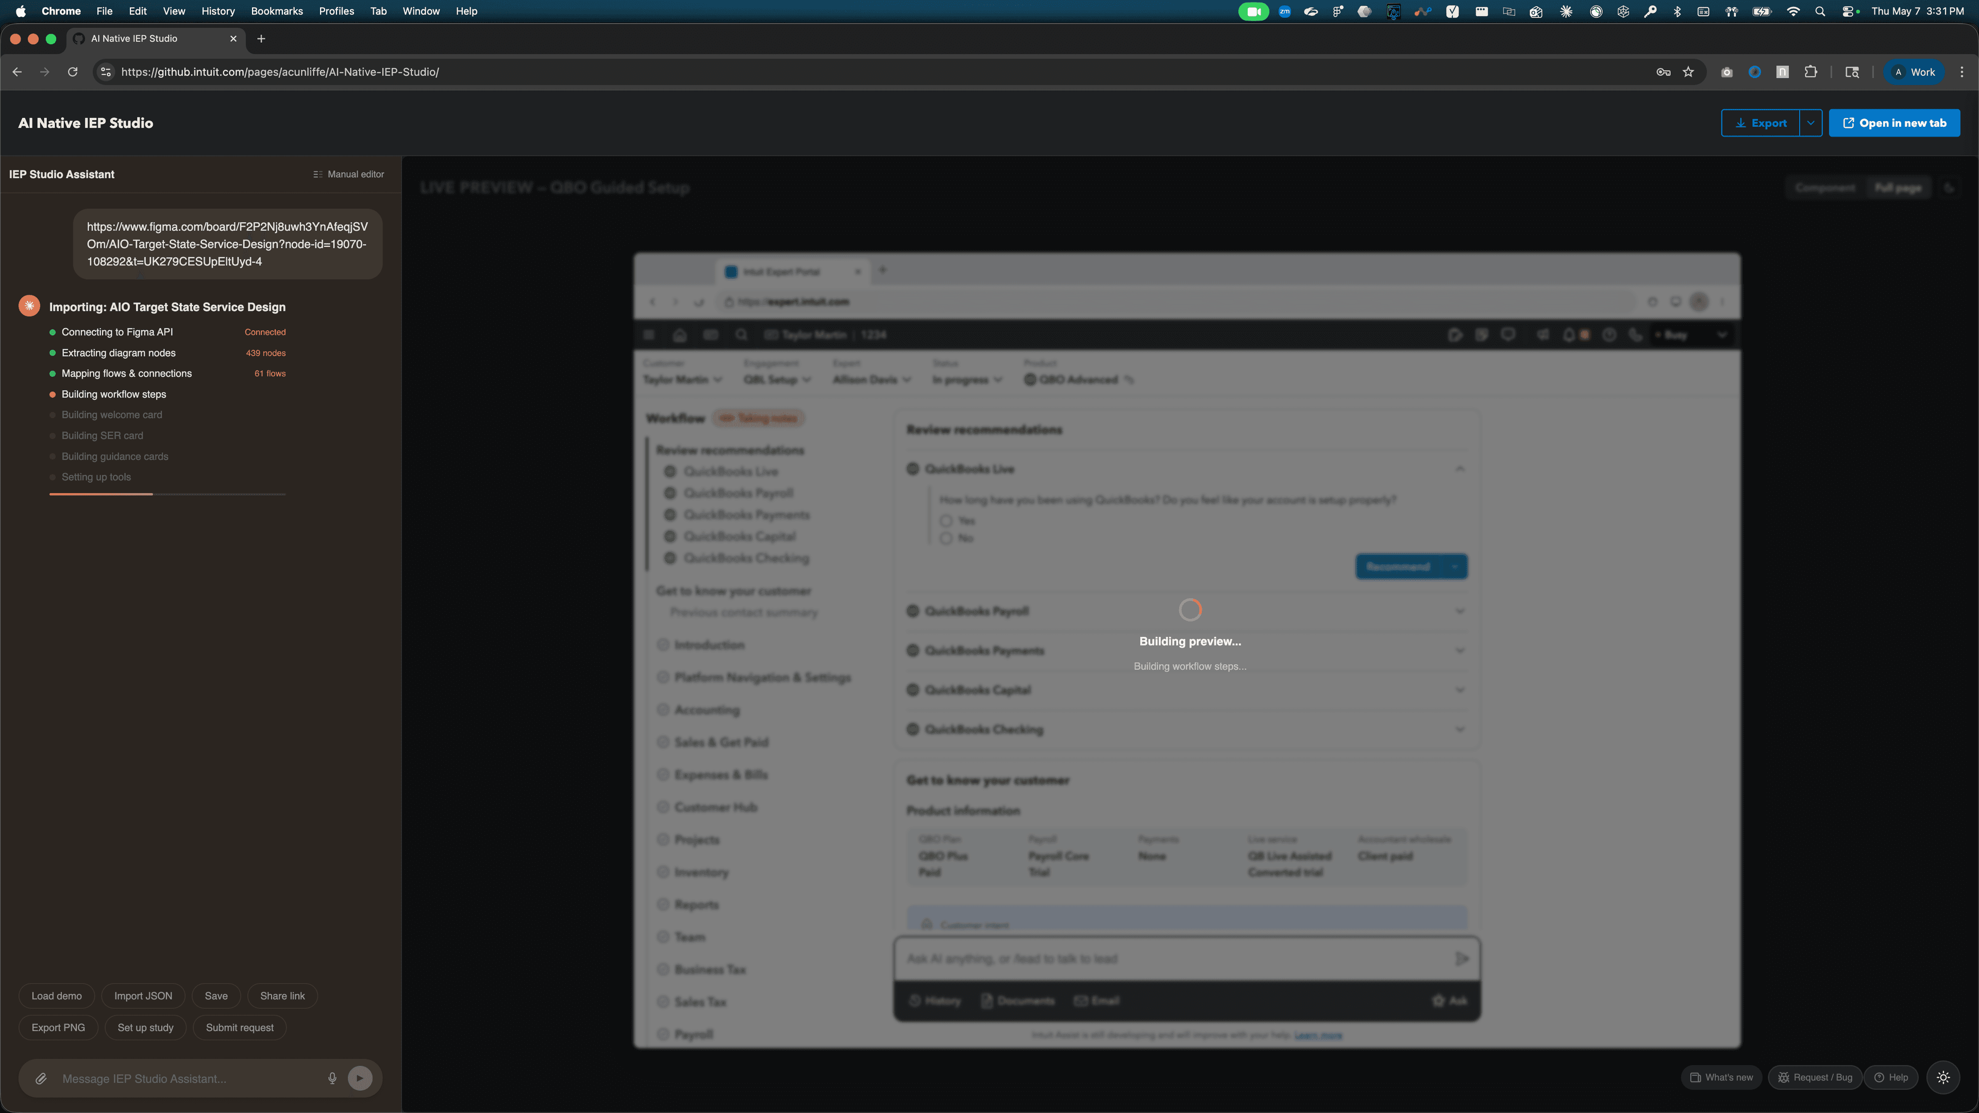Open the Profiles menu
1979x1113 pixels.
pyautogui.click(x=337, y=11)
